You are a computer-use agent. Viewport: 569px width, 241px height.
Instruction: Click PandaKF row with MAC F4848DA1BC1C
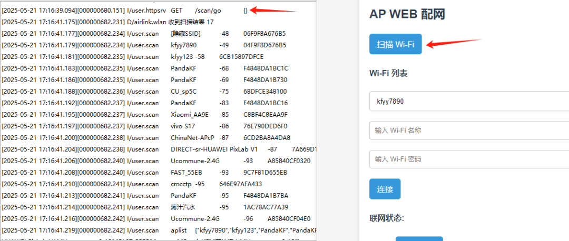click(x=145, y=68)
